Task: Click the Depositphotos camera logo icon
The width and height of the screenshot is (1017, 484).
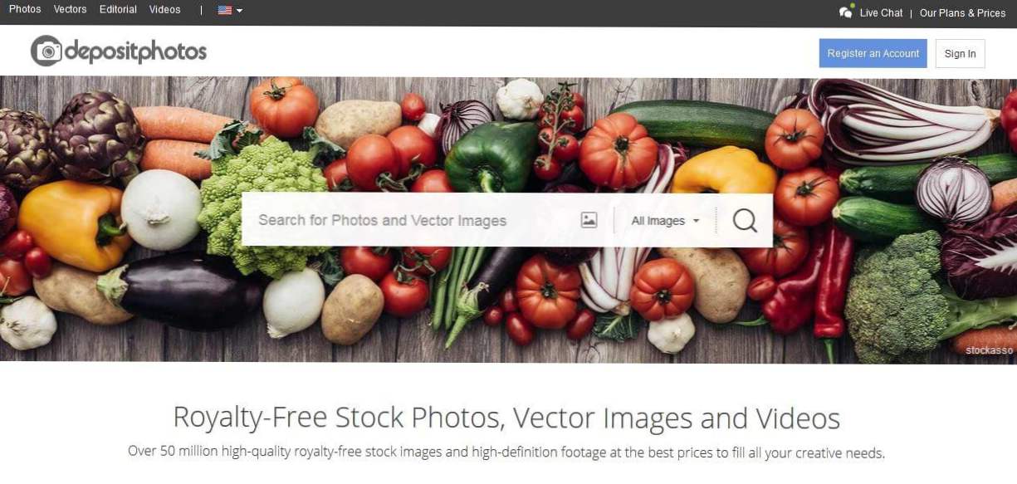Action: [46, 51]
